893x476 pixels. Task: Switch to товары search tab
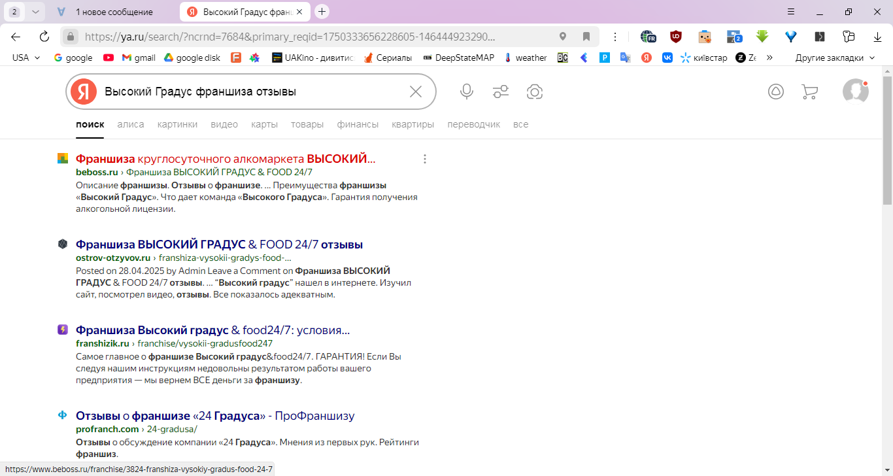(x=307, y=124)
